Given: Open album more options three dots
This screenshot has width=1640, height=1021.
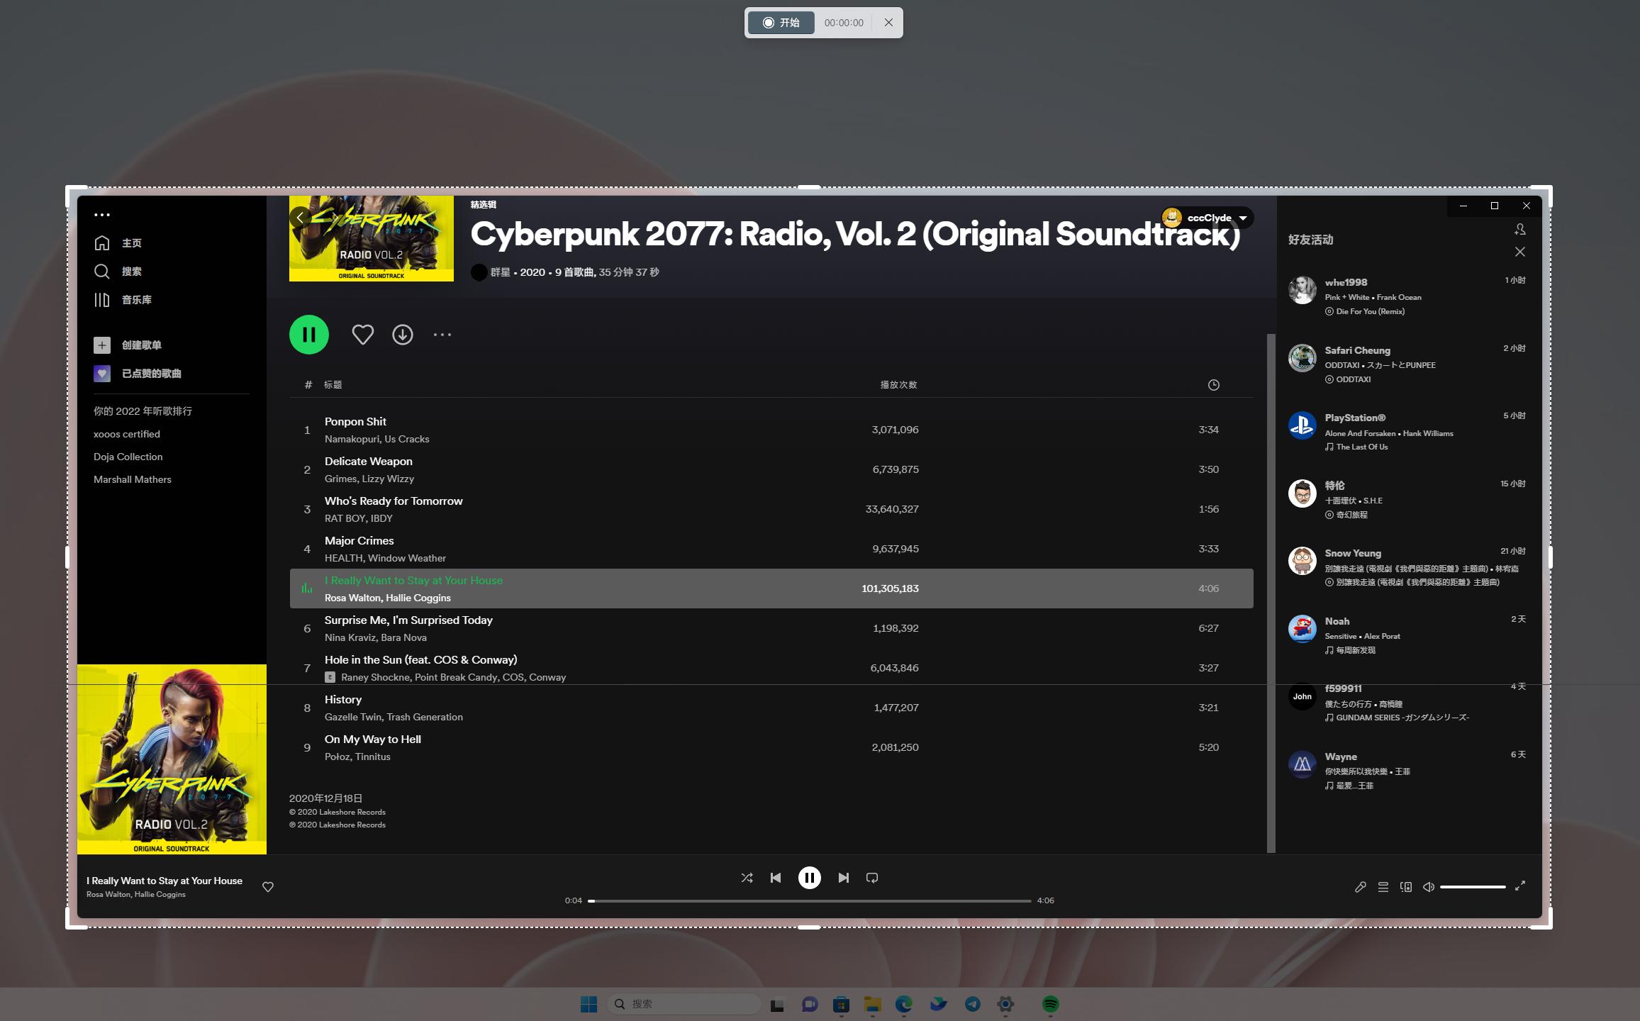Looking at the screenshot, I should [442, 335].
